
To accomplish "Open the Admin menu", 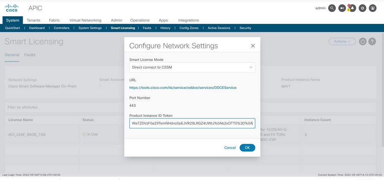I will 116,20.
